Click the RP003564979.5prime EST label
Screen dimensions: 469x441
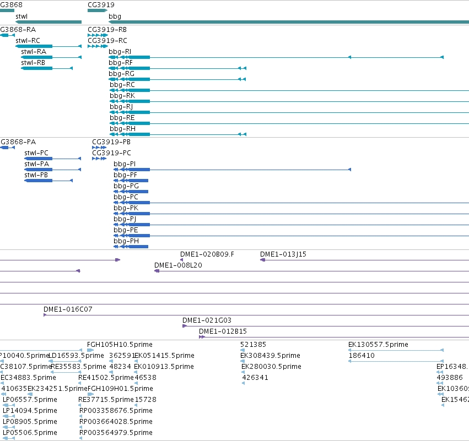coord(116,433)
